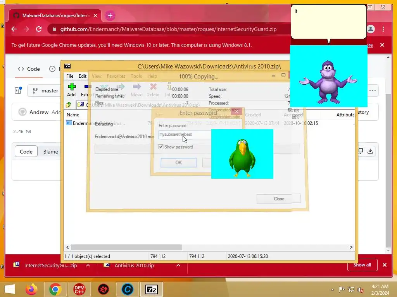The width and height of the screenshot is (397, 297).
Task: Click the up-folder icon in 7-Zip
Action: pyautogui.click(x=69, y=104)
